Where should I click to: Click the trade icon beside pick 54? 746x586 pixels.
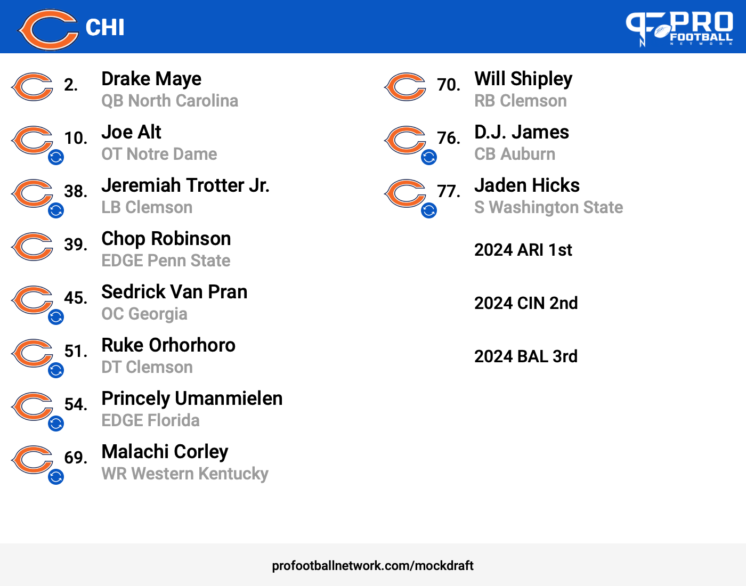click(56, 424)
